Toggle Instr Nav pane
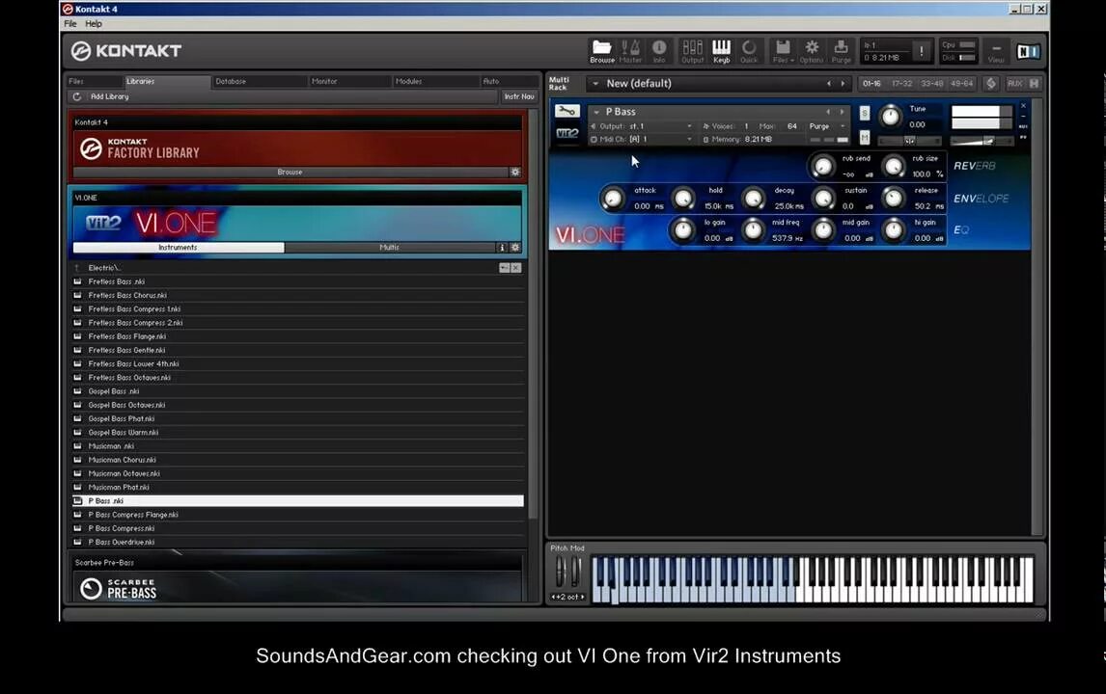1106x694 pixels. (x=519, y=96)
